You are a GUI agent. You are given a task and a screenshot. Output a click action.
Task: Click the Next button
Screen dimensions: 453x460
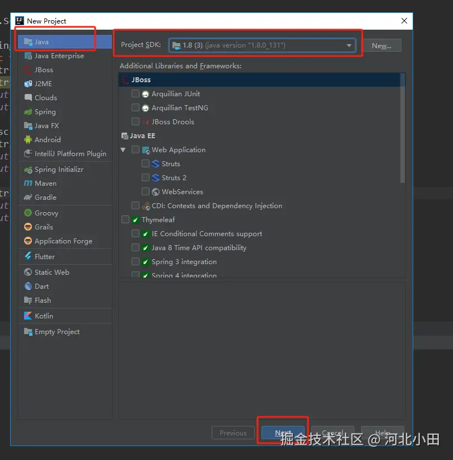(x=283, y=433)
